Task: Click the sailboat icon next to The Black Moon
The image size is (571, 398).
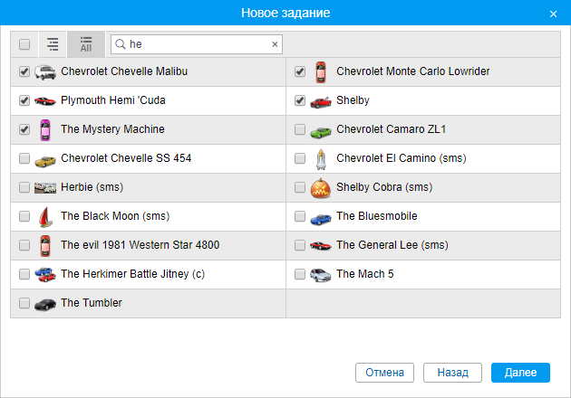Action: tap(45, 217)
